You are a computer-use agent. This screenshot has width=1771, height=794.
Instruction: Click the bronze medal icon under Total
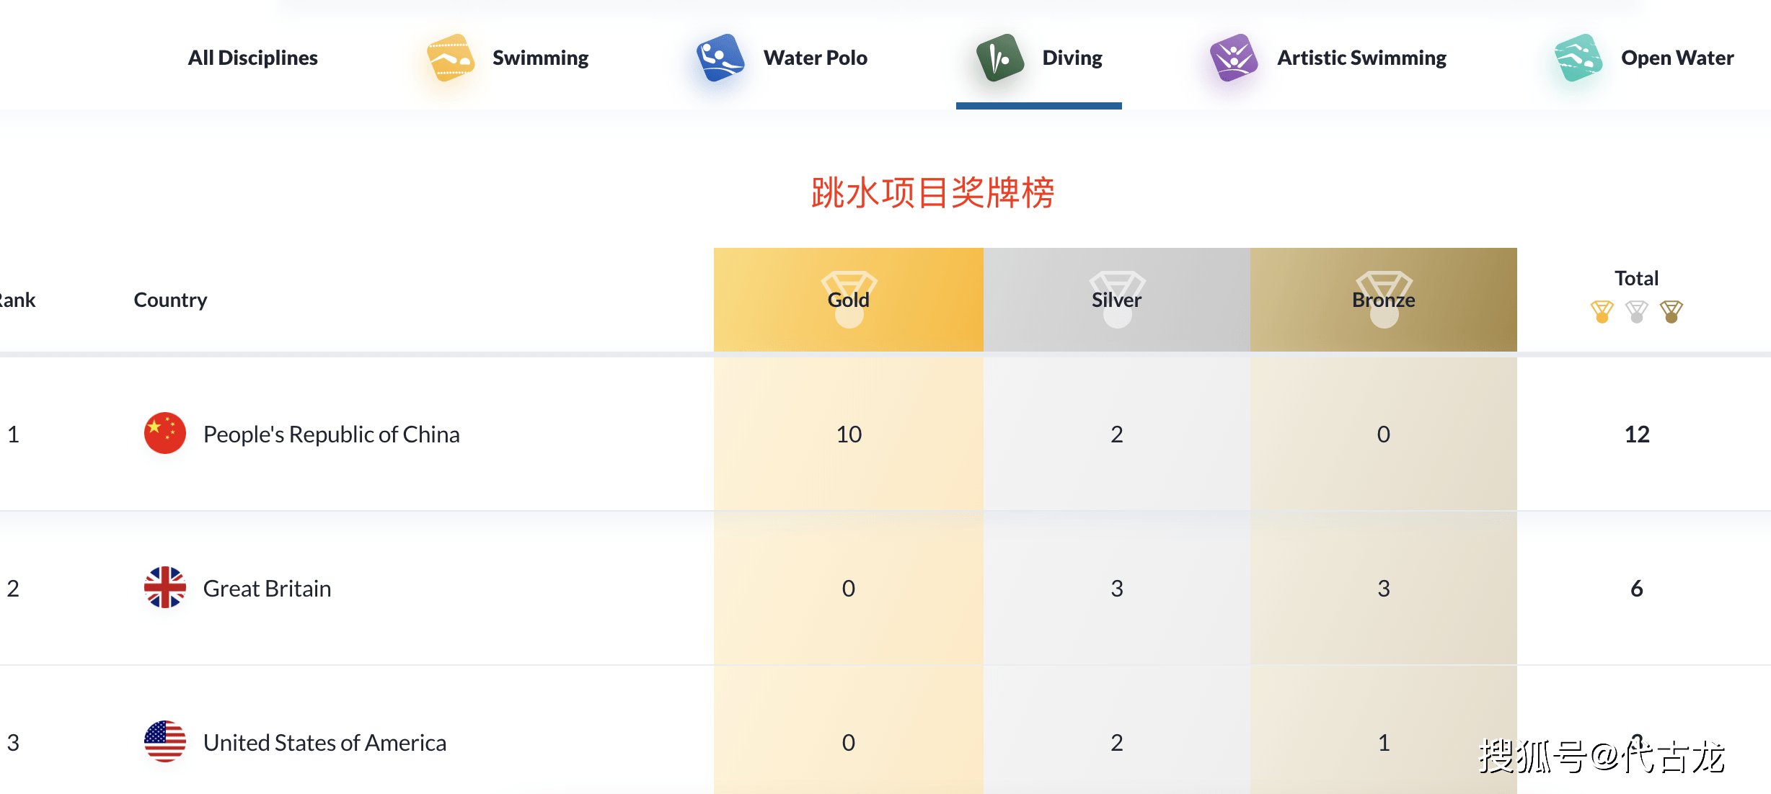coord(1671,312)
